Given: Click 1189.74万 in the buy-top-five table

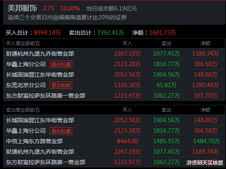Looking at the screenshot, I should point(205,54).
